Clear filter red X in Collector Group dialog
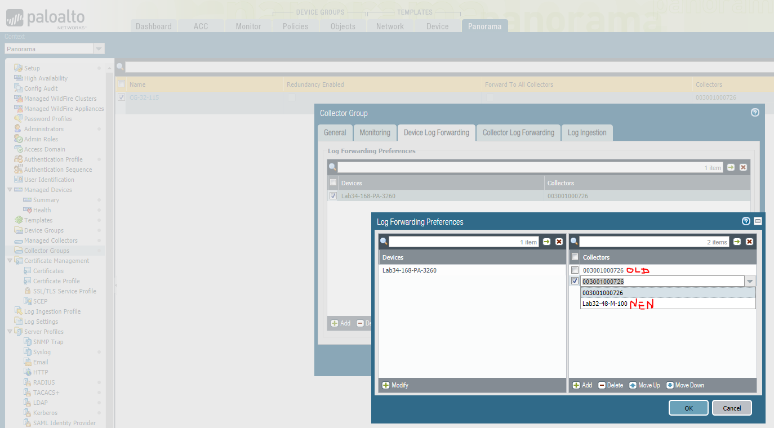 click(x=743, y=167)
